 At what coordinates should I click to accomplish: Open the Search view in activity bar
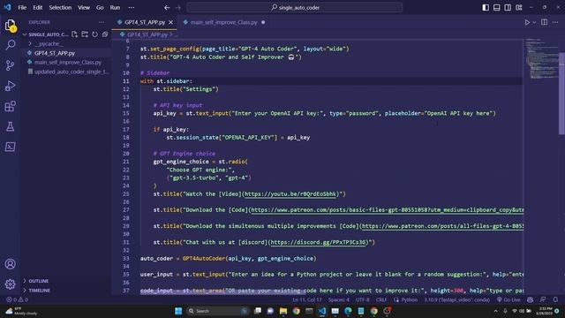click(x=10, y=45)
